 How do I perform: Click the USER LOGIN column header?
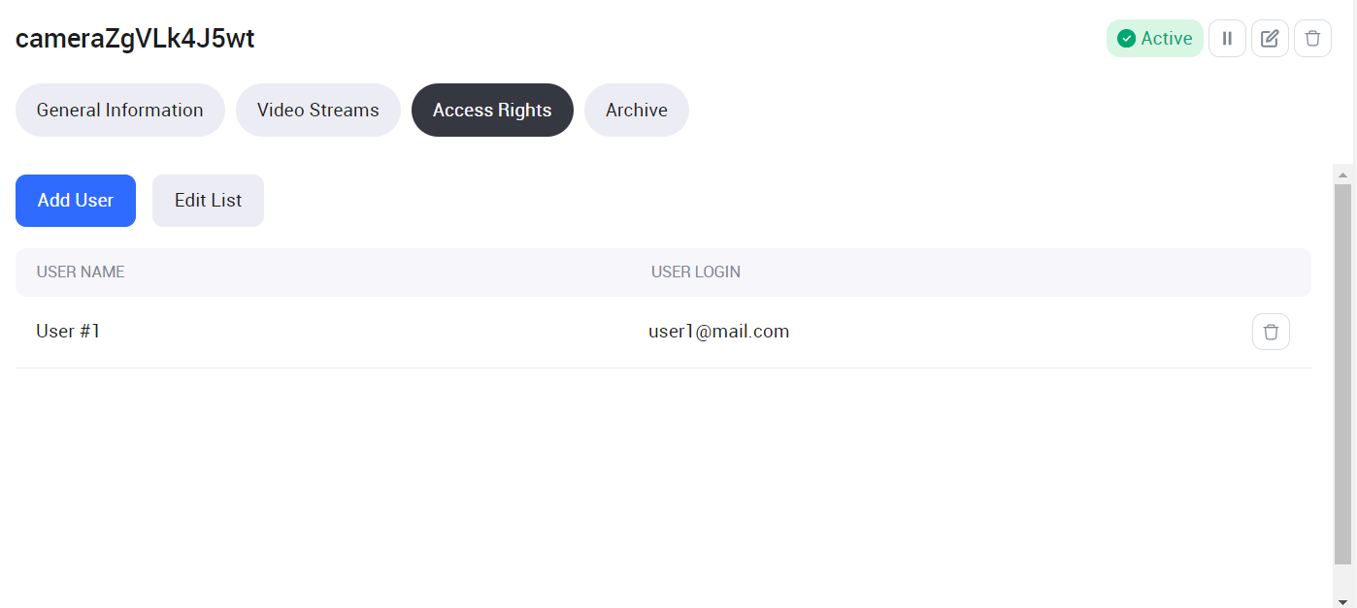pos(696,272)
